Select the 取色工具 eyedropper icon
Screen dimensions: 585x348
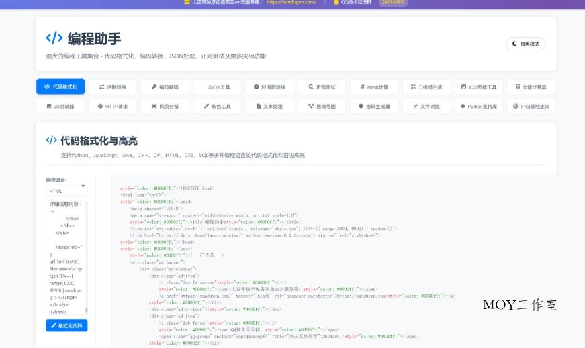coord(218,106)
